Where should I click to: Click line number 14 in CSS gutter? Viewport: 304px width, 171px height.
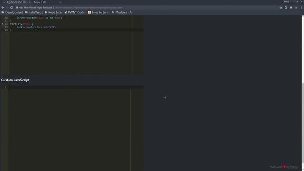click(x=6, y=30)
